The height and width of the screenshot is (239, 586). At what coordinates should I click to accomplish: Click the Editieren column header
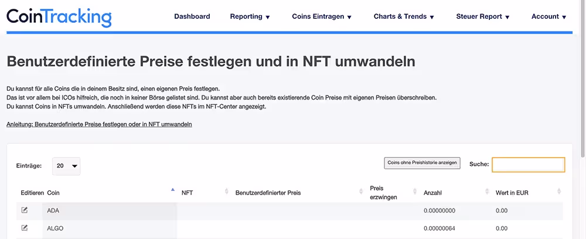[x=32, y=193]
